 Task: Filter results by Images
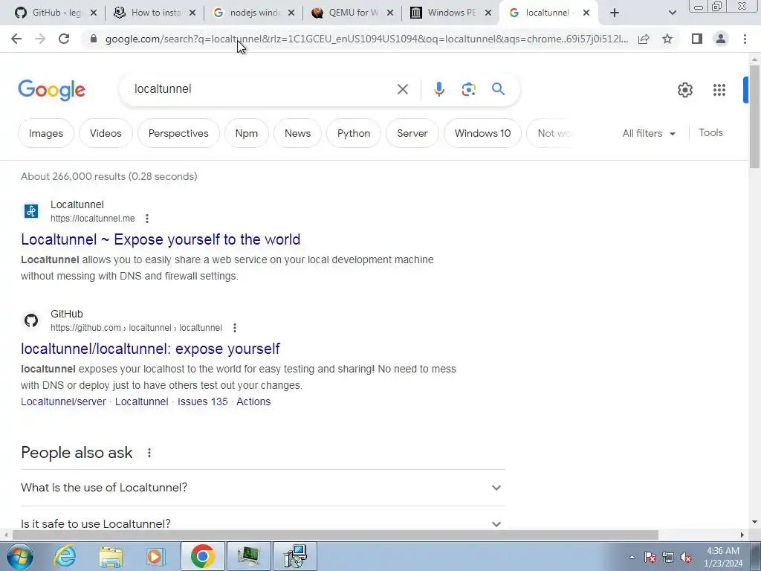[x=45, y=133]
